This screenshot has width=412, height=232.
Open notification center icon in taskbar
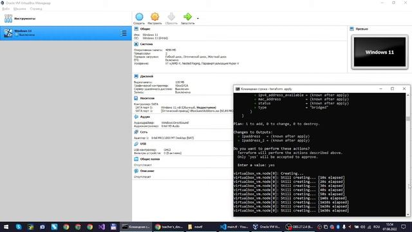[404, 227]
